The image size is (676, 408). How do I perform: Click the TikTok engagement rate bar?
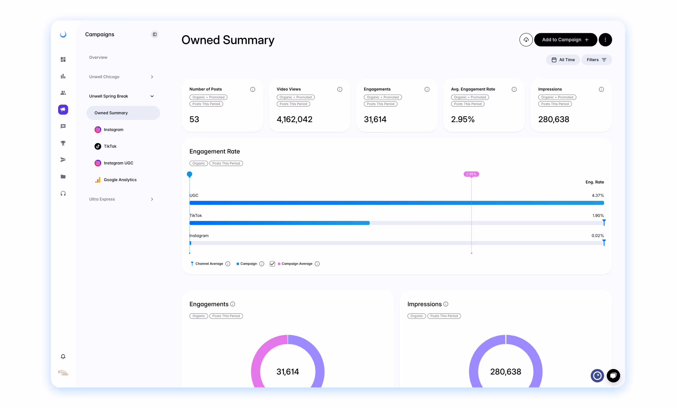pos(279,223)
